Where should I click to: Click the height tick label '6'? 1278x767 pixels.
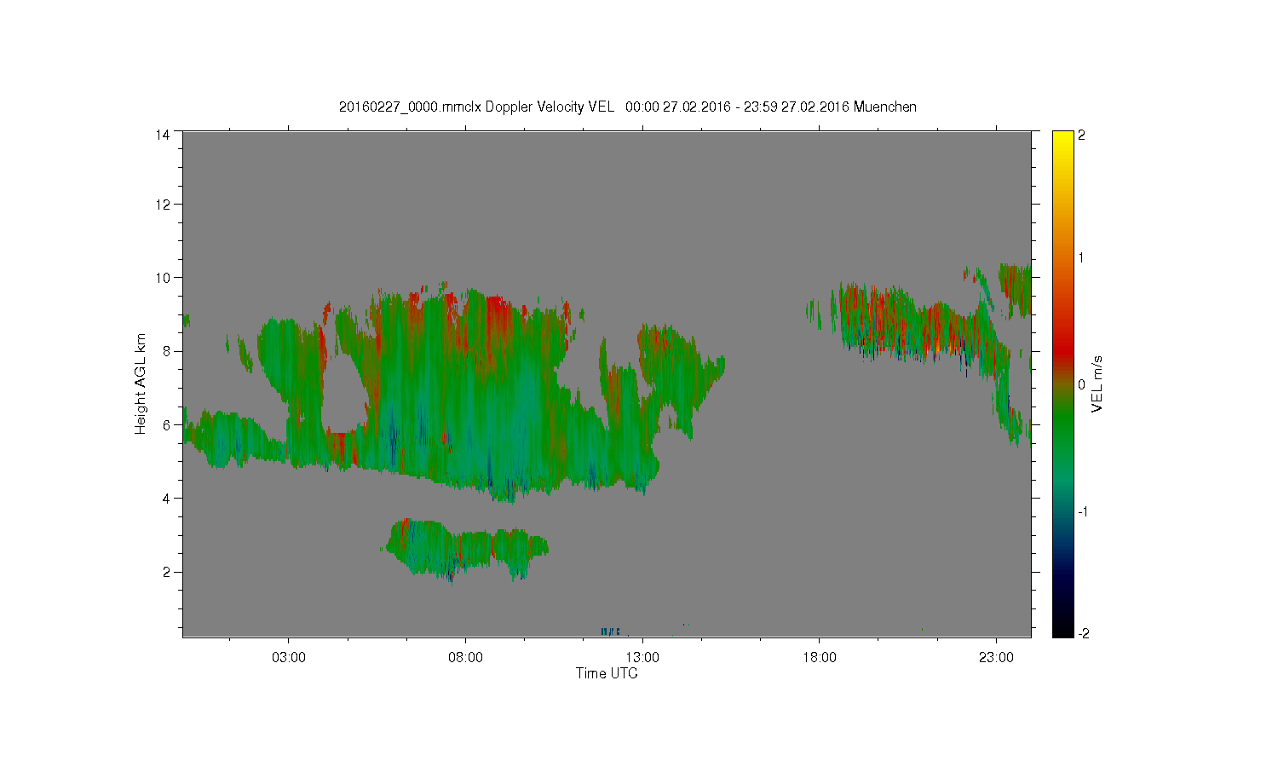pos(166,424)
